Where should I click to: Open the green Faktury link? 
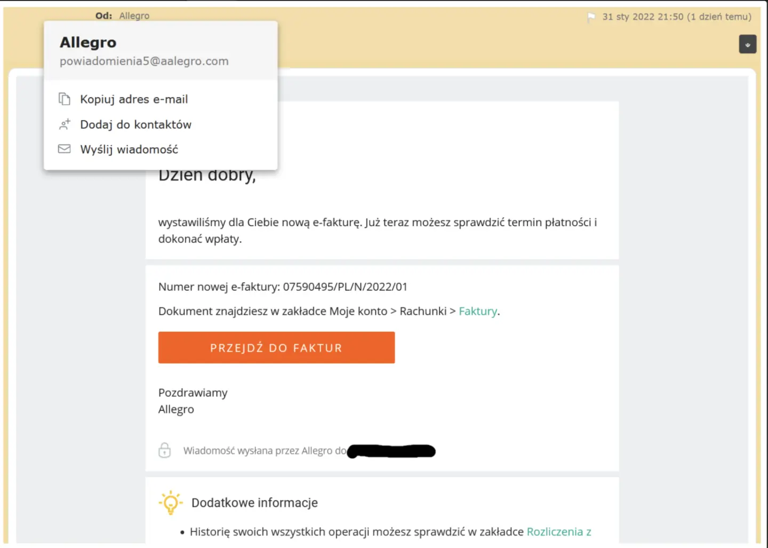(x=478, y=311)
